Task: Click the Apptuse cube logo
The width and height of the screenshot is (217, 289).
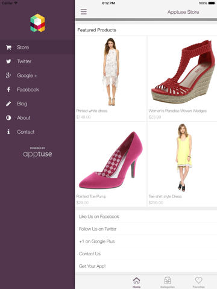Action: 37,23
